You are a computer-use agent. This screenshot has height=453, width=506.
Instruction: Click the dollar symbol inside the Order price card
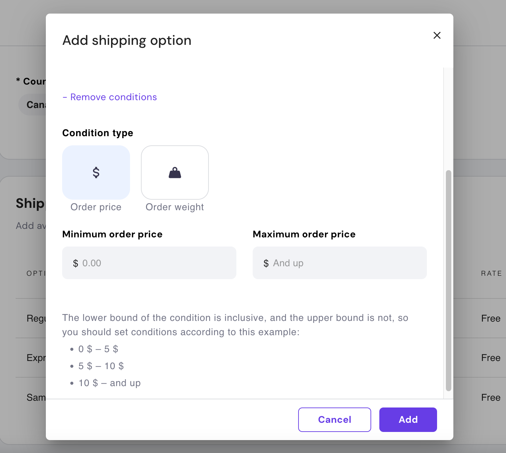(96, 173)
